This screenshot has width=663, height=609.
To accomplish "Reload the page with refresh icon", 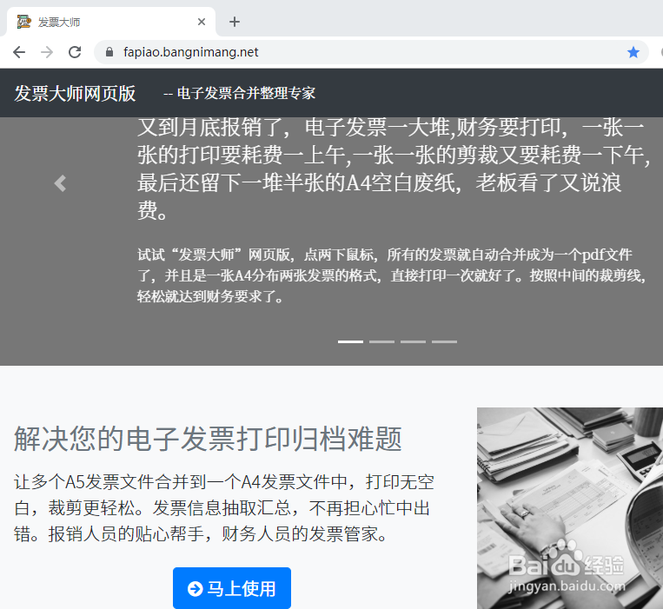I will tap(75, 52).
